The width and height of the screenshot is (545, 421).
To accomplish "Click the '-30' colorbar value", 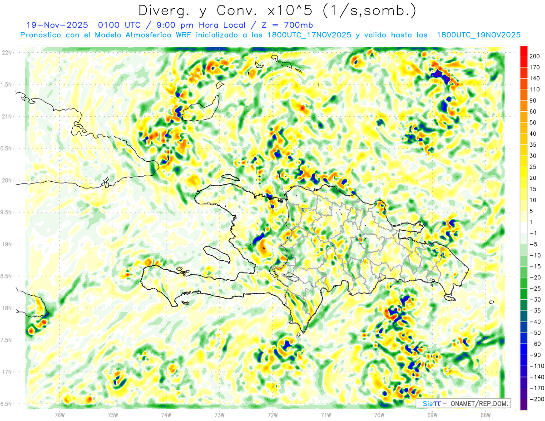I will pos(535,299).
